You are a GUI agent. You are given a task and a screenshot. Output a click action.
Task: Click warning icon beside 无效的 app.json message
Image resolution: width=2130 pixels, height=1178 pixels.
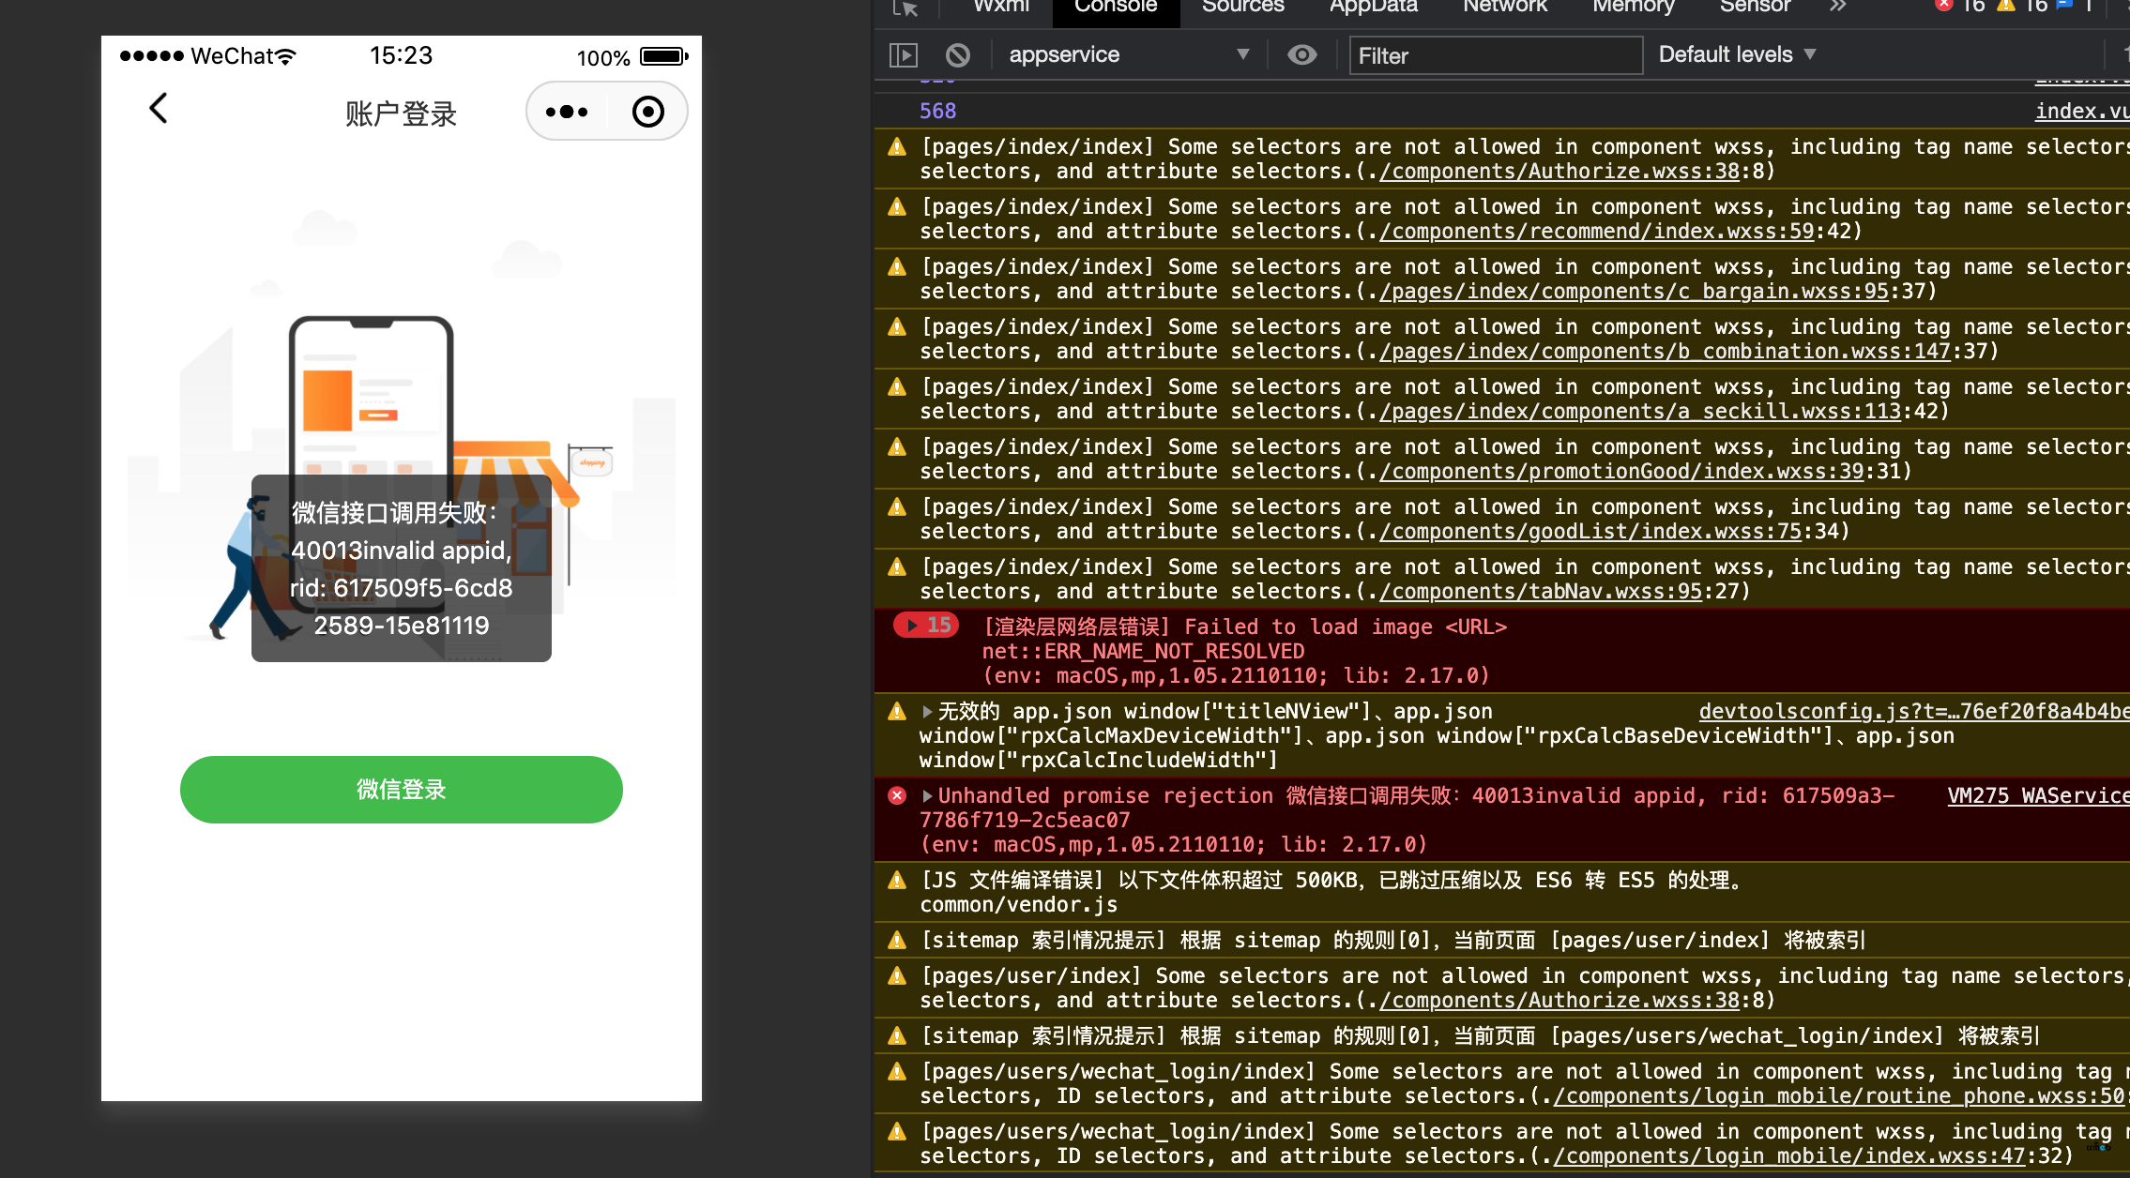897,712
